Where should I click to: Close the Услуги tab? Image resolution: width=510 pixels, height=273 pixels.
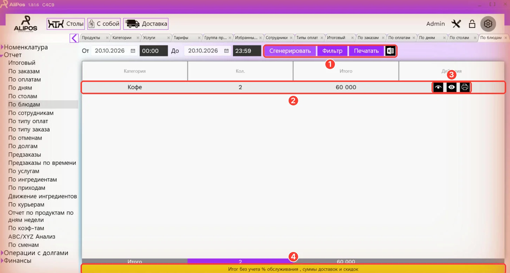(168, 38)
